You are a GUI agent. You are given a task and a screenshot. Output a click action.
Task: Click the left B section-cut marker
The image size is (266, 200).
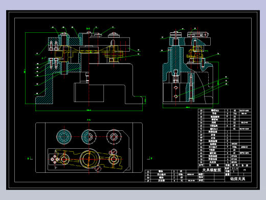coord(30,158)
